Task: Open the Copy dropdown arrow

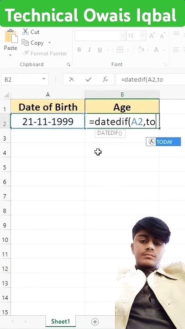Action: point(49,42)
